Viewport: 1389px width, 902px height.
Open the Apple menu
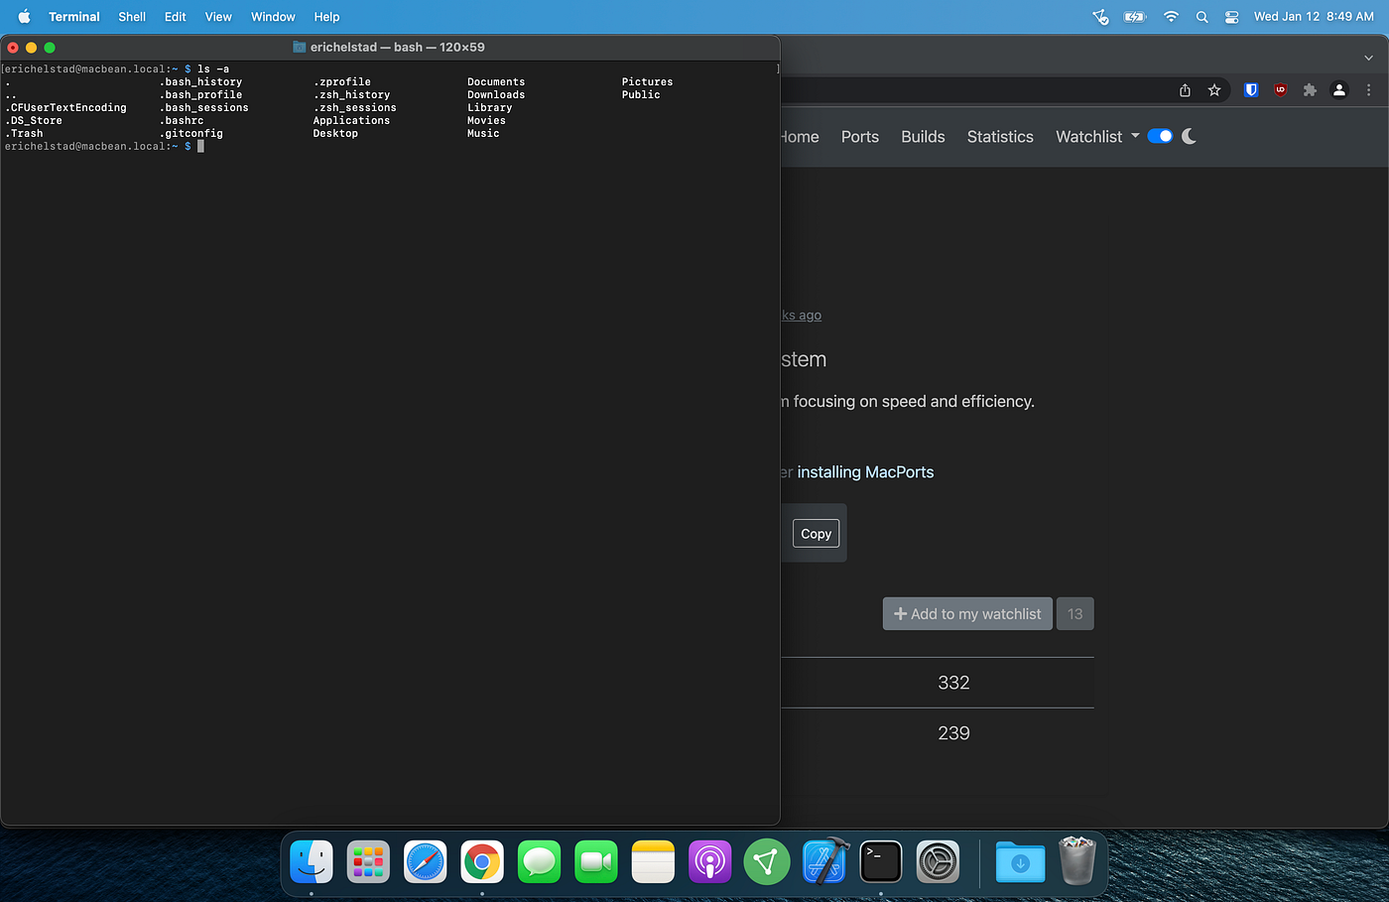[x=24, y=17]
